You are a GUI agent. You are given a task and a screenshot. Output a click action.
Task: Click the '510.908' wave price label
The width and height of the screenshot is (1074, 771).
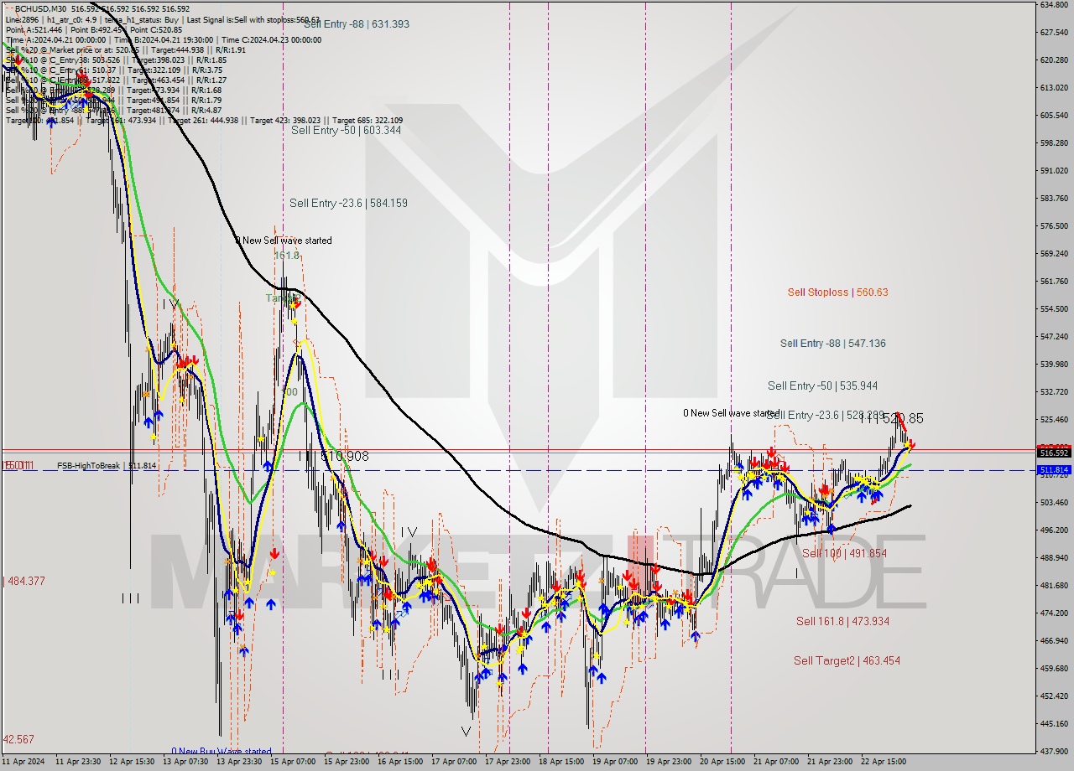click(x=345, y=457)
